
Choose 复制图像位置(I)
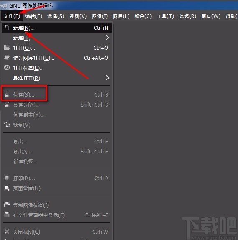click(57, 205)
